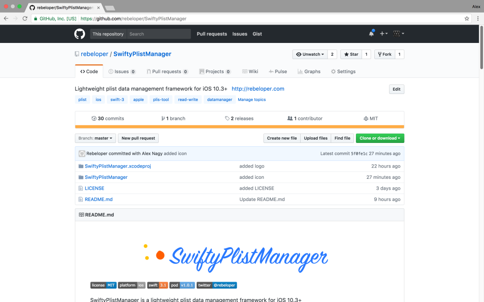Select the read-write topic tag
The width and height of the screenshot is (484, 302).
188,100
